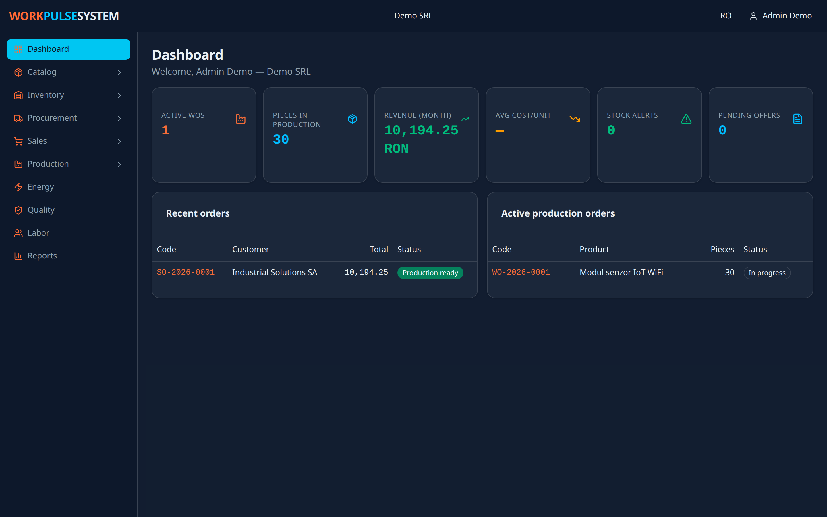Navigate to Reports
The width and height of the screenshot is (827, 517).
pyautogui.click(x=69, y=256)
